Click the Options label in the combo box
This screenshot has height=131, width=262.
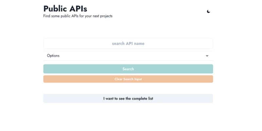coord(53,56)
